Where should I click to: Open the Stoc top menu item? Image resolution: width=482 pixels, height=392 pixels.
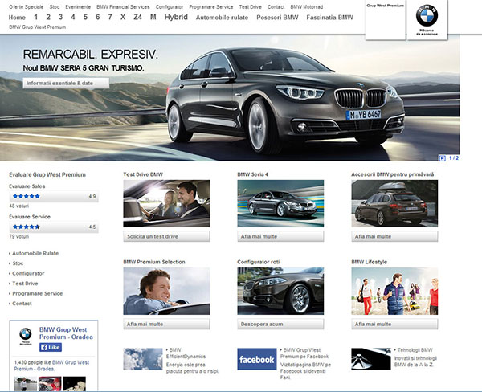click(x=55, y=6)
